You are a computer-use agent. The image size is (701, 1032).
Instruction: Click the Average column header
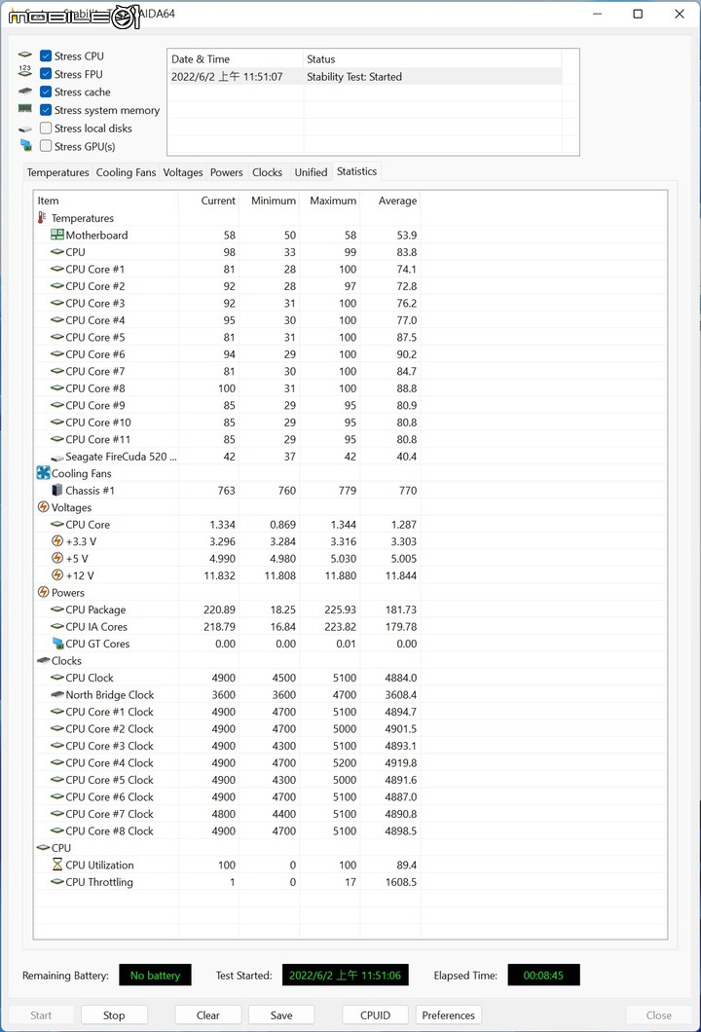coord(390,201)
